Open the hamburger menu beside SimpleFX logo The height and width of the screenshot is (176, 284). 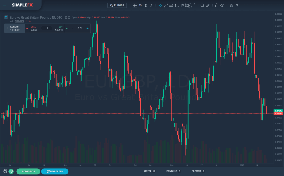coord(5,5)
